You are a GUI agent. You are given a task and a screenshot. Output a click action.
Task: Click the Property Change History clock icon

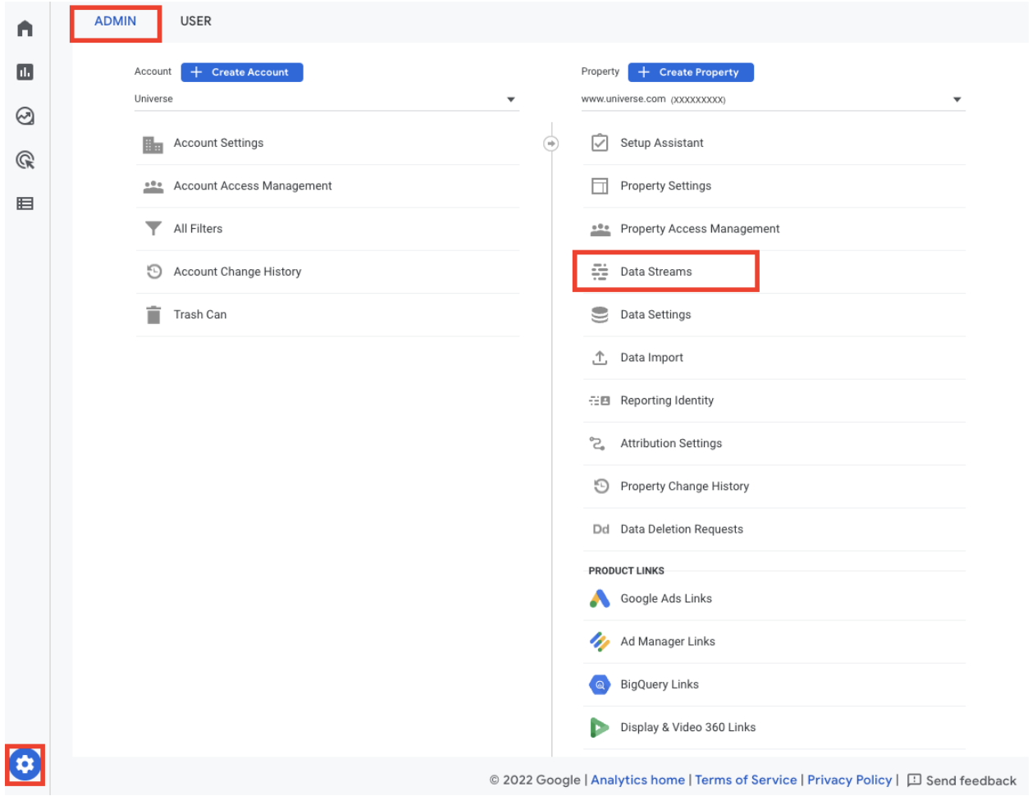[x=601, y=487]
